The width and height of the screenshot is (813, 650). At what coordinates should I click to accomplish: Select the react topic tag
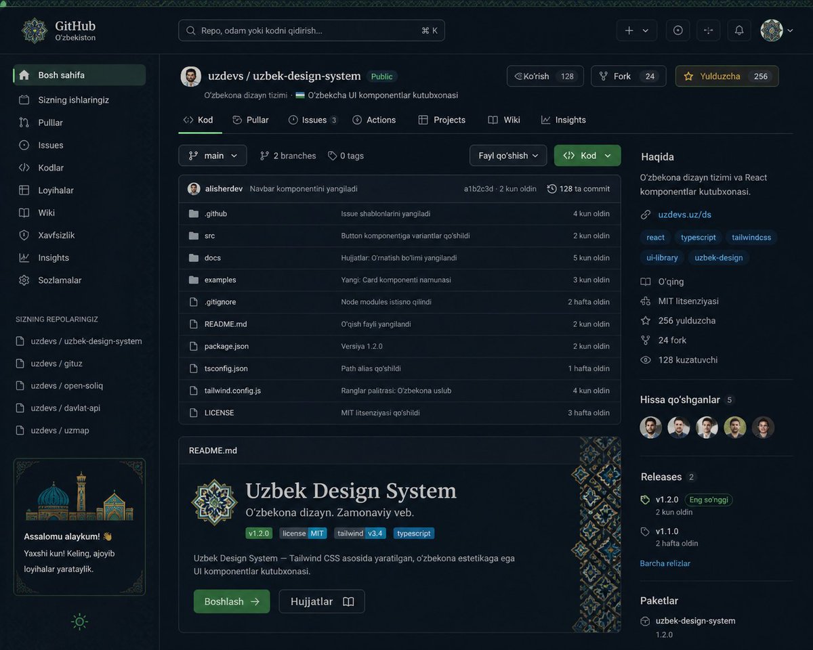[656, 237]
